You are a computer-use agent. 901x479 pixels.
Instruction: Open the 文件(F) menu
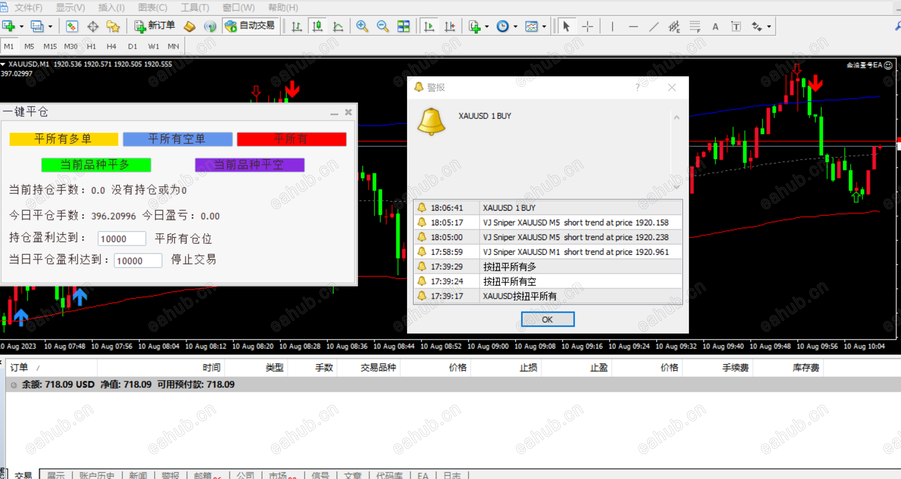click(x=28, y=7)
